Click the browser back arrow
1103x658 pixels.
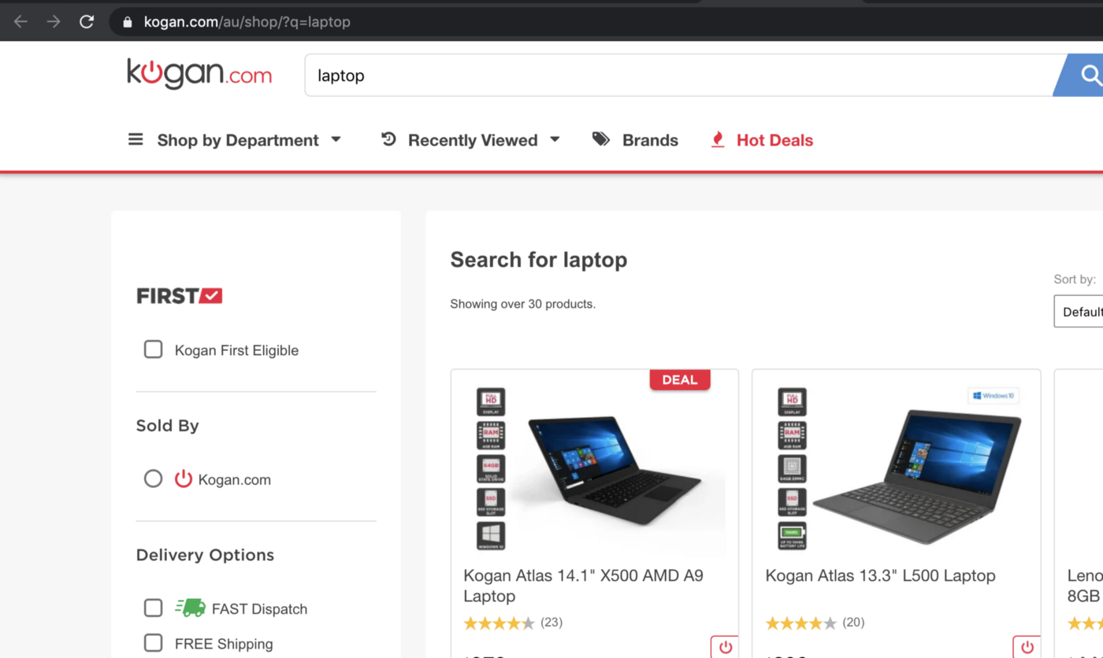(x=20, y=22)
